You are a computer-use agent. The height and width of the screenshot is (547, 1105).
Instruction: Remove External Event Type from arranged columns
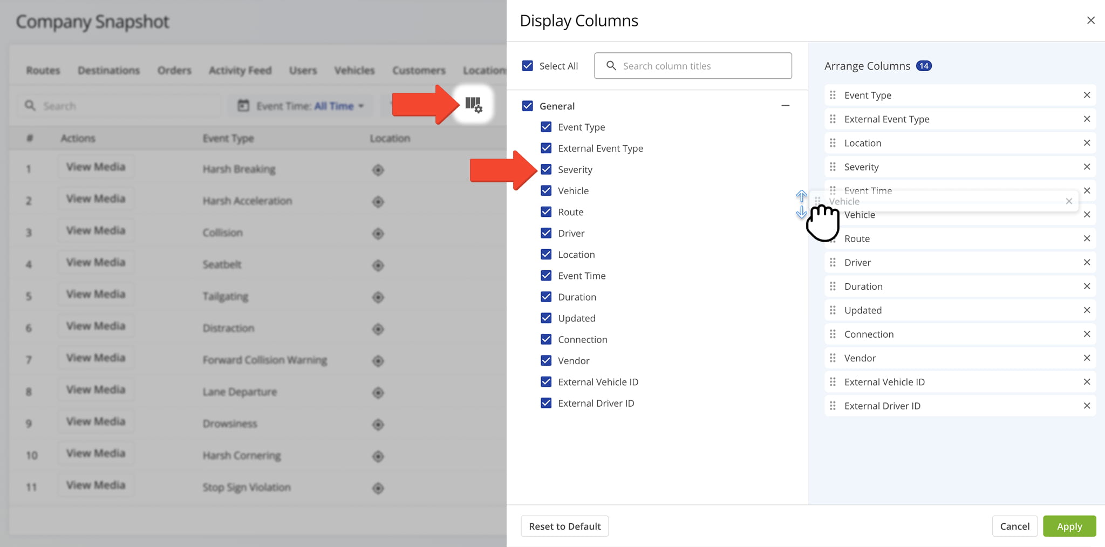point(1087,119)
